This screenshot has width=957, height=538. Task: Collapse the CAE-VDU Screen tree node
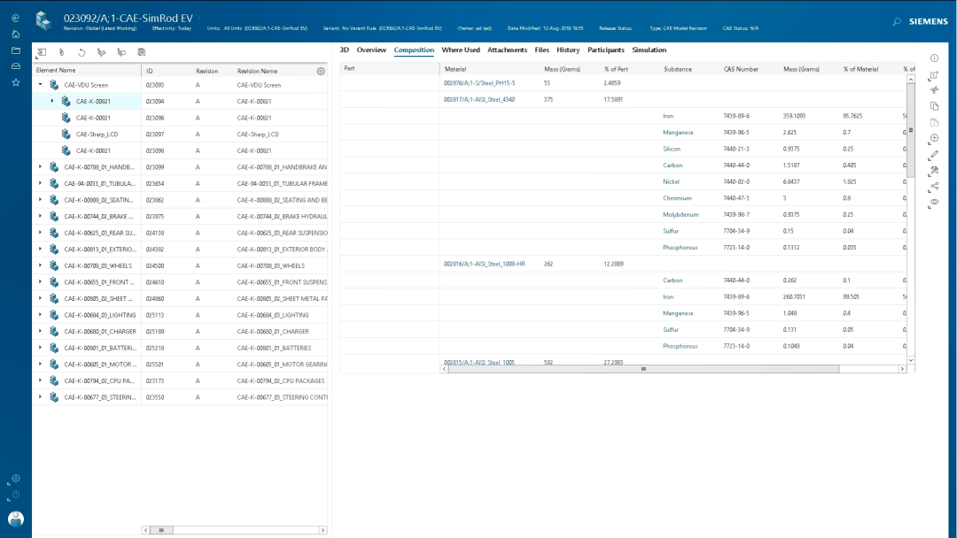tap(40, 85)
